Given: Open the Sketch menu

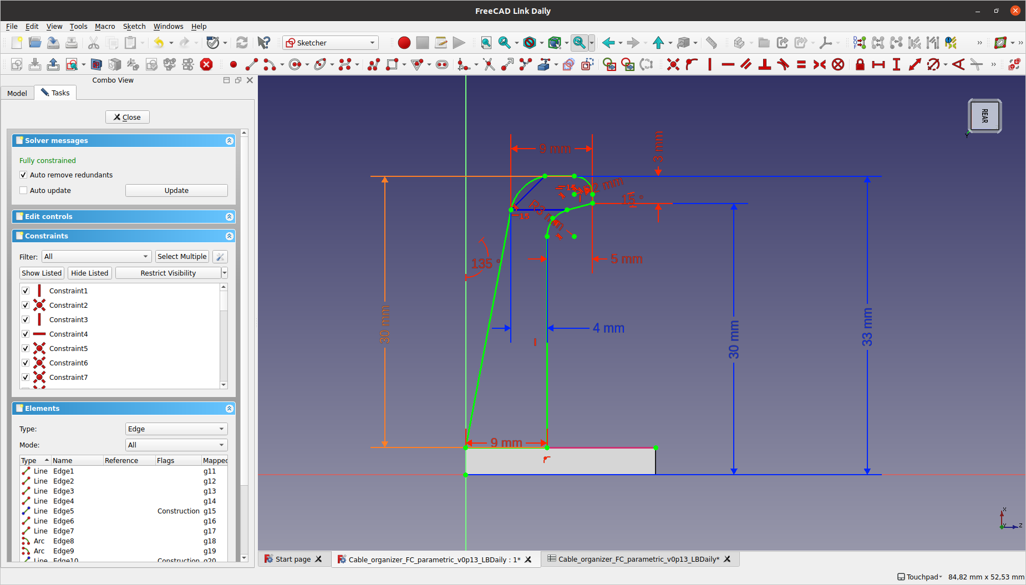Looking at the screenshot, I should (x=134, y=26).
